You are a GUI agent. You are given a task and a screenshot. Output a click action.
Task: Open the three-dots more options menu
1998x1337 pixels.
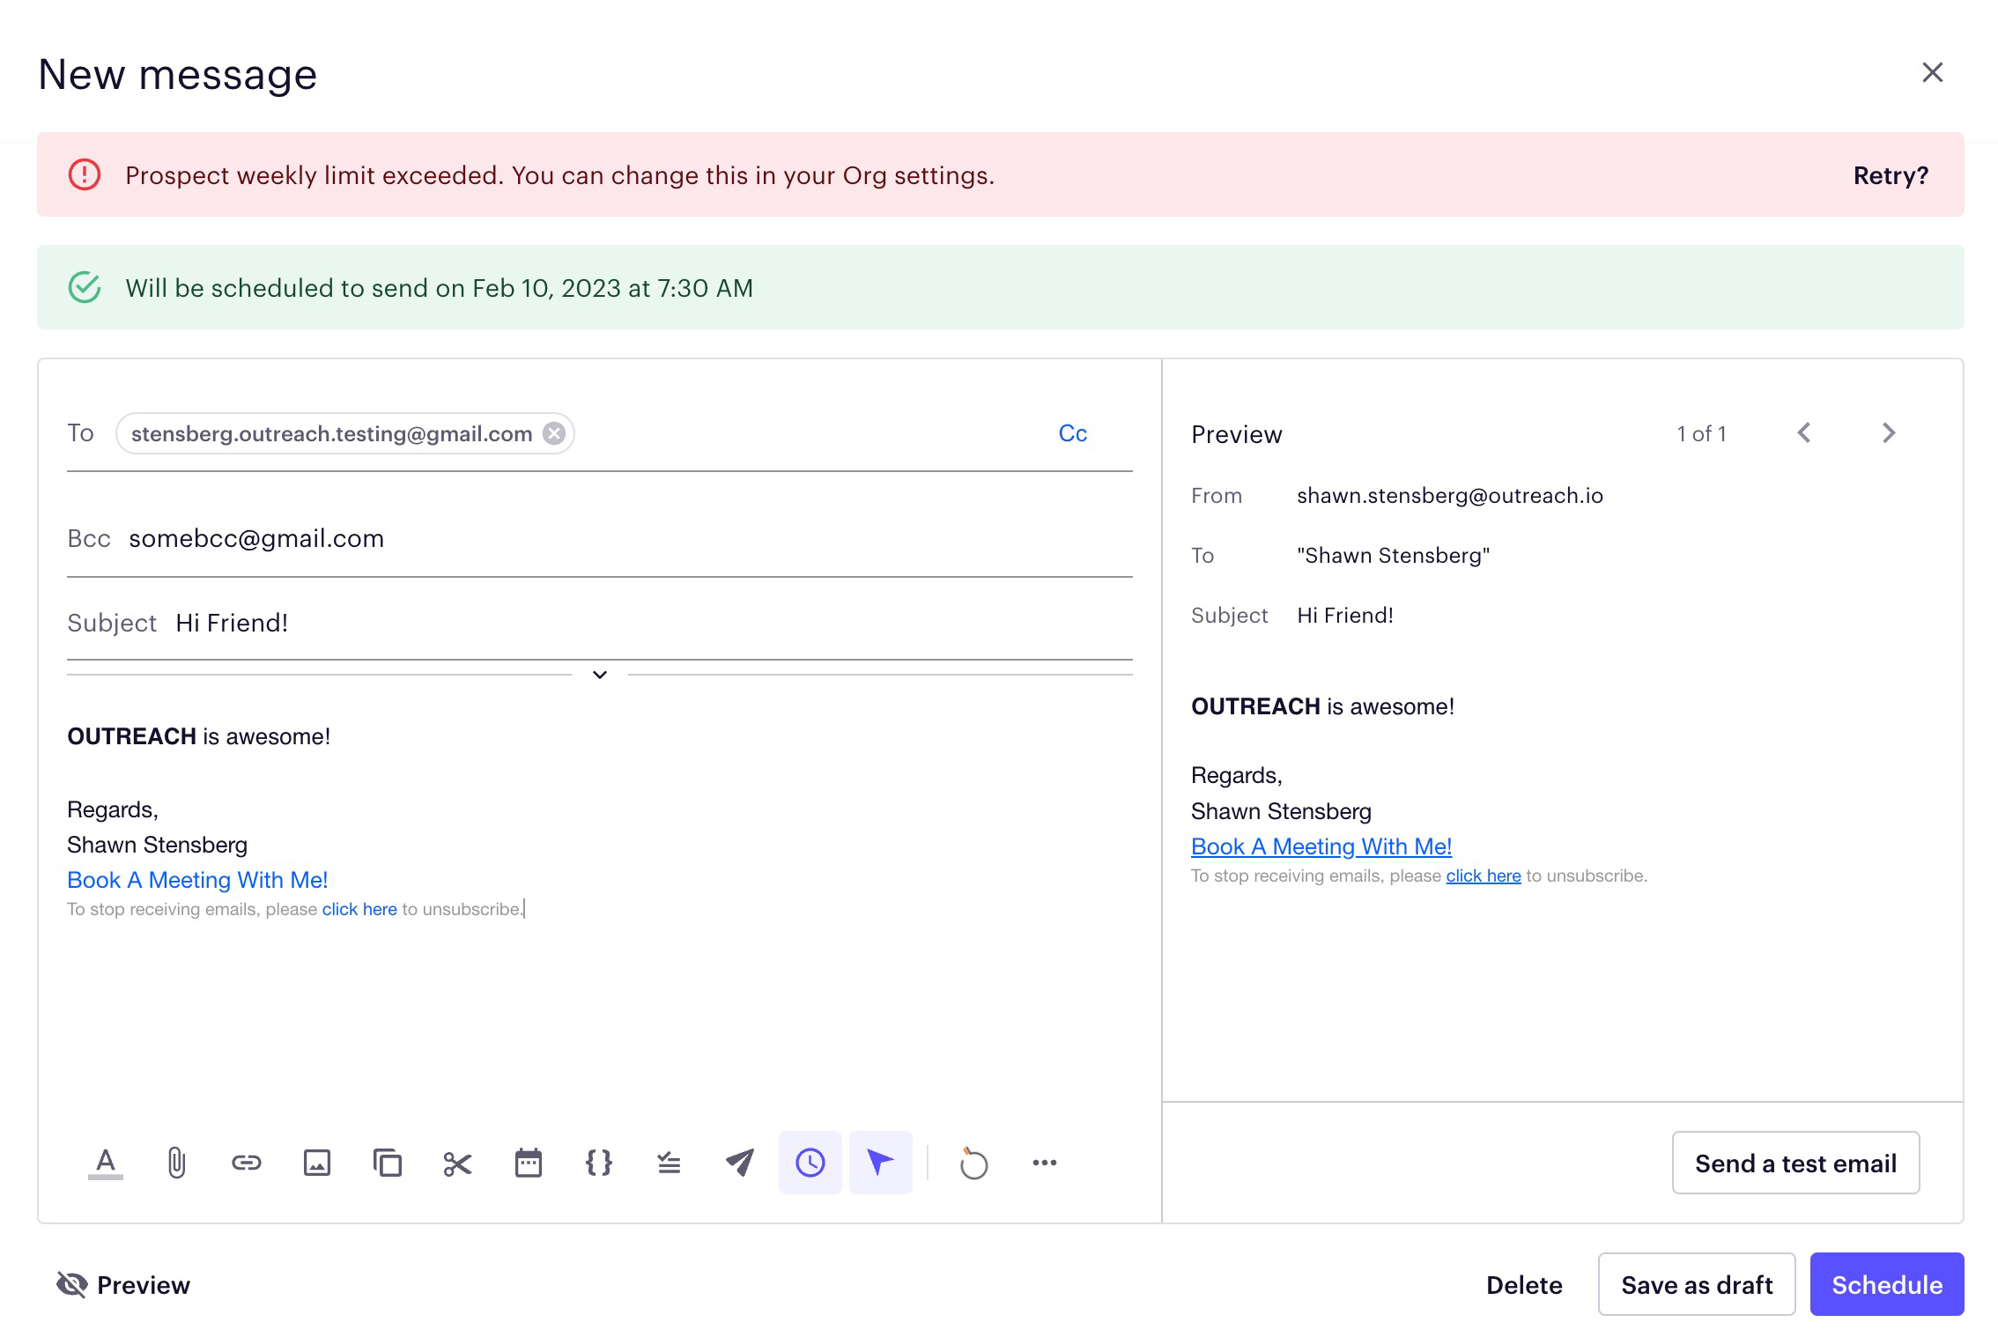coord(1045,1163)
